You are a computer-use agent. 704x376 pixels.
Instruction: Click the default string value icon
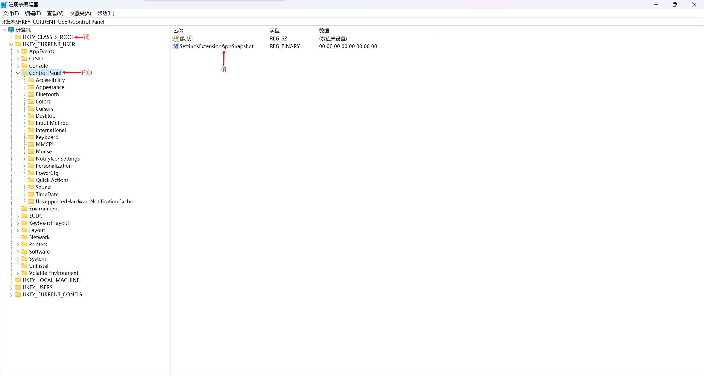coord(176,38)
